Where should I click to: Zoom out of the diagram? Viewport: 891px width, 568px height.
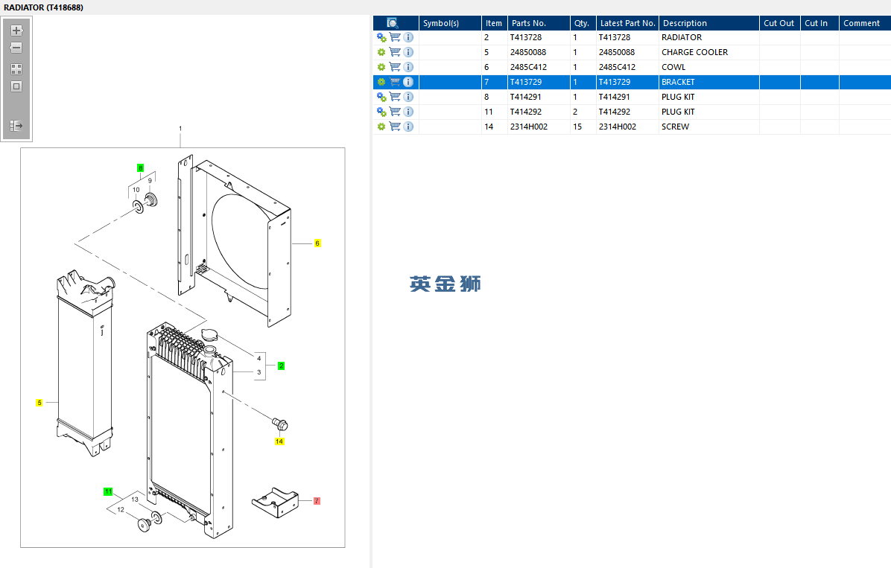point(16,48)
